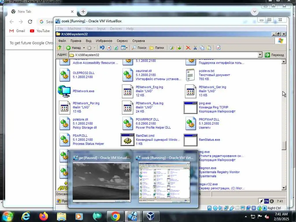296x222 pixels.
Task: Click the VirtualBox USB status icon
Action: [232, 208]
